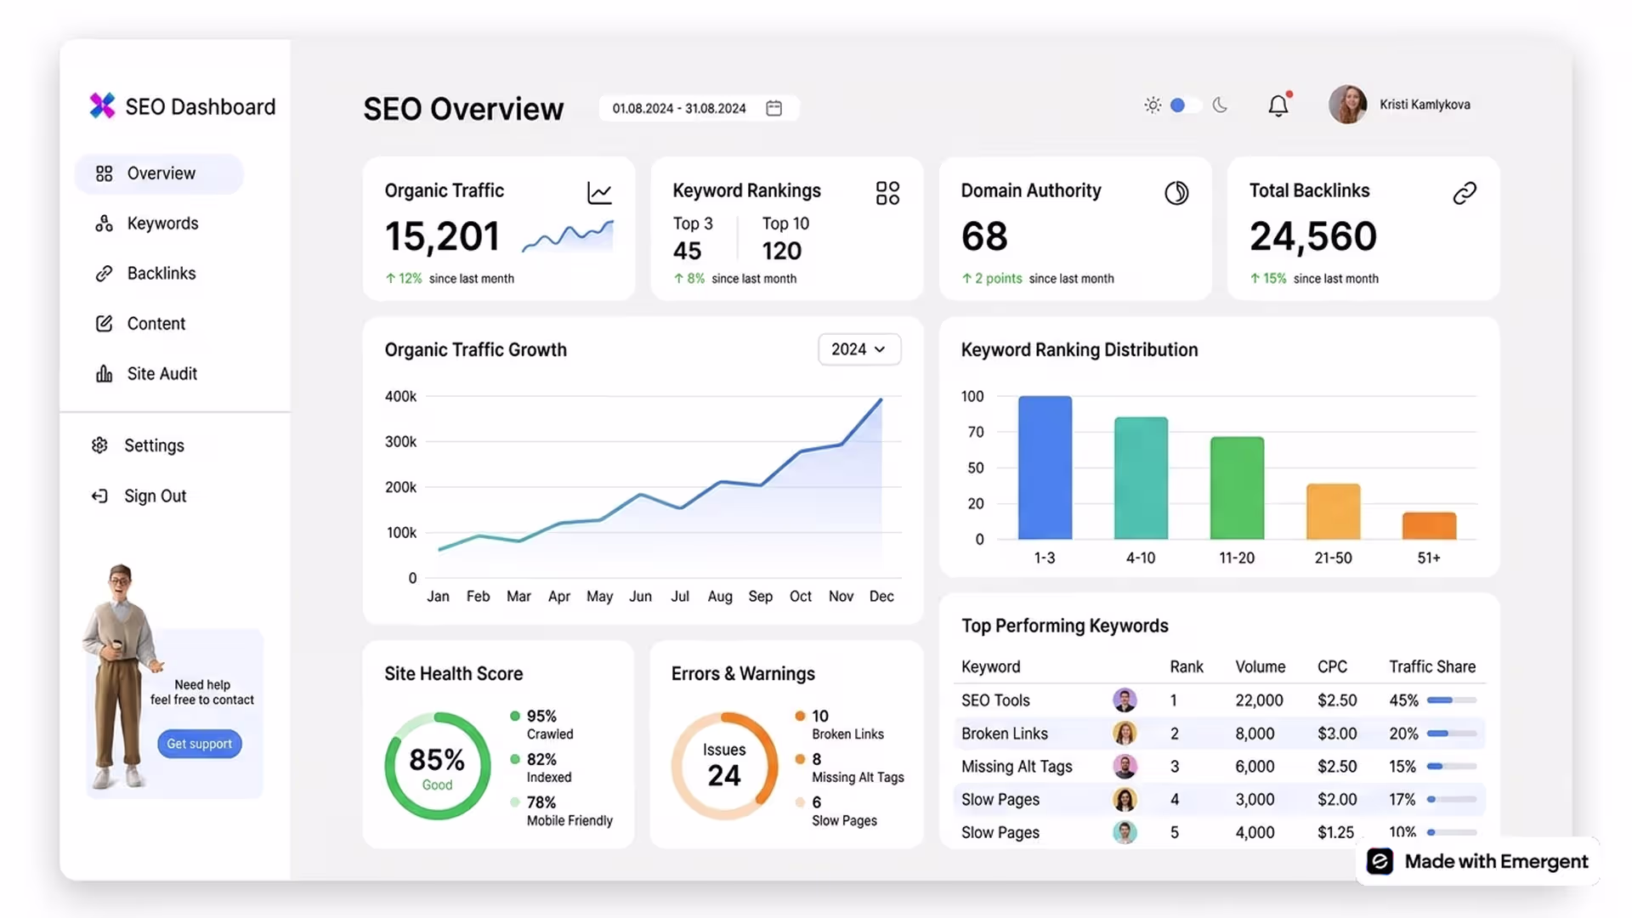1632x918 pixels.
Task: Click the Broken Links 20% traffic share bar
Action: (1452, 734)
